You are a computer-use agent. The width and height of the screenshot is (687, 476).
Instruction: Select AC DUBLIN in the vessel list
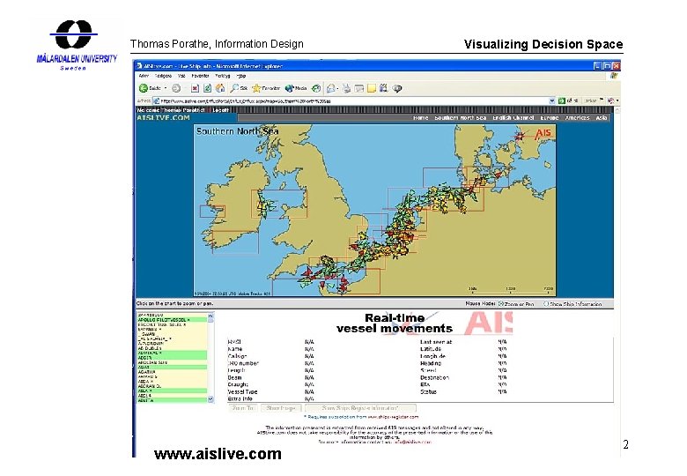[x=172, y=348]
